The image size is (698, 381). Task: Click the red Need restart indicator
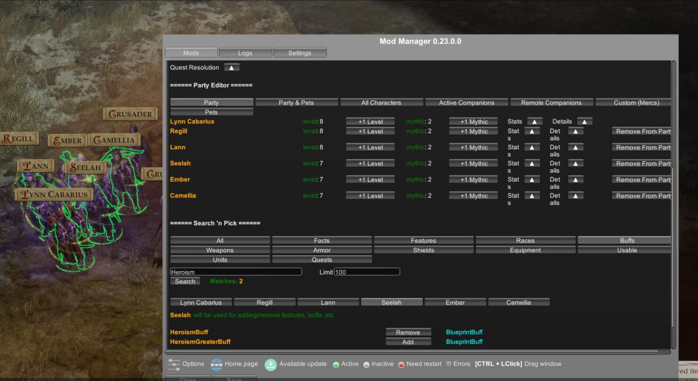pos(401,365)
